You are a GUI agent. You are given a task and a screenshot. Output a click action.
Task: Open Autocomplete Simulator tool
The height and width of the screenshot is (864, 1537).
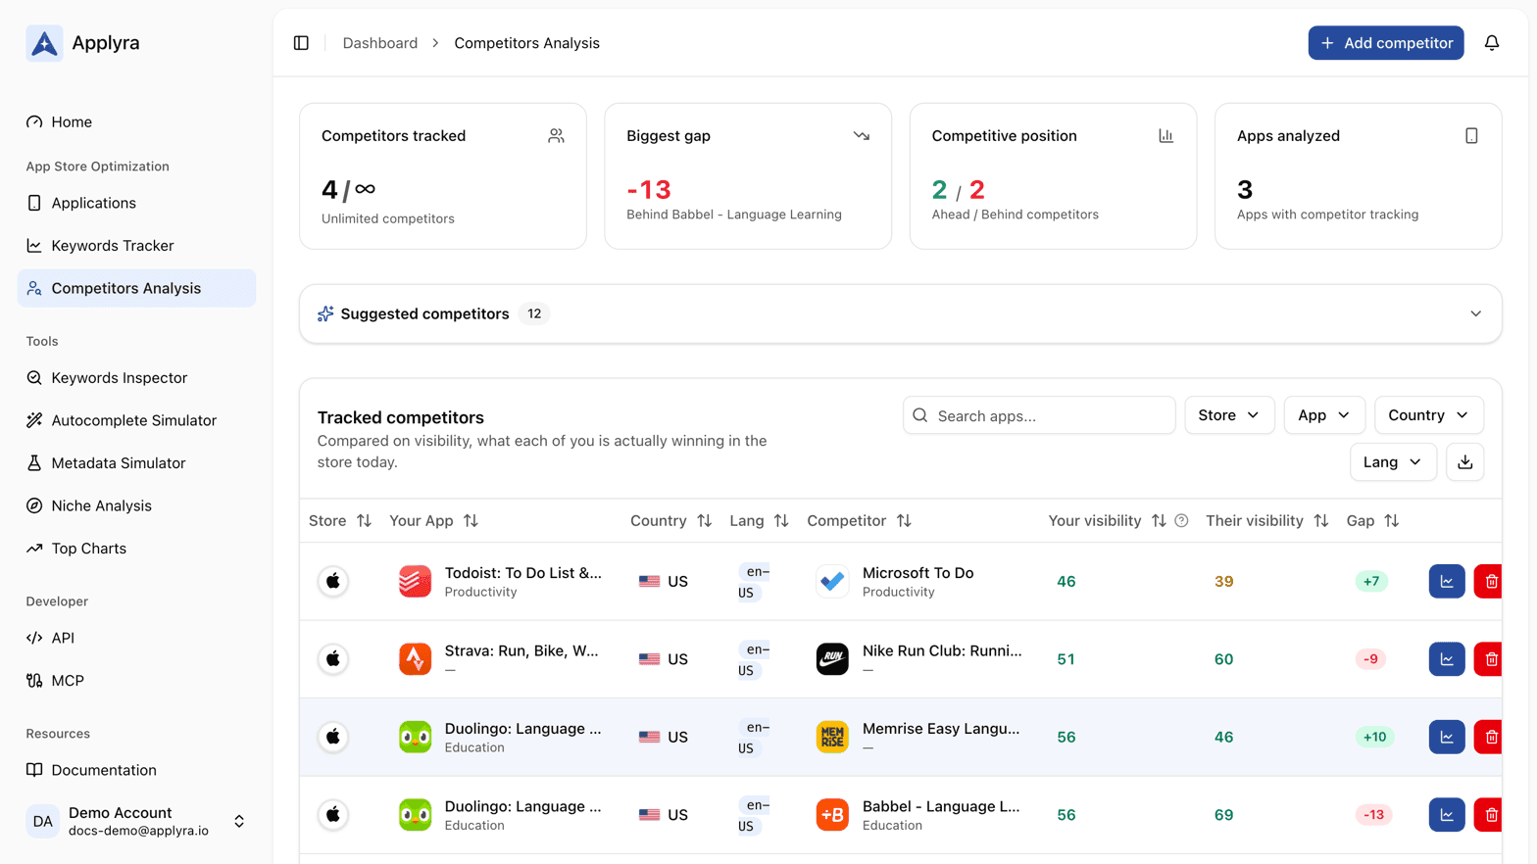pyautogui.click(x=137, y=420)
